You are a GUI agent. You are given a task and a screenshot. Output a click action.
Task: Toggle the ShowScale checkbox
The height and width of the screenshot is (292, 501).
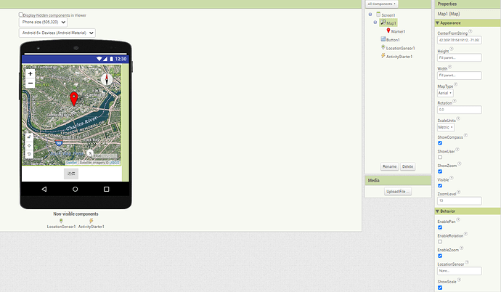[440, 288]
